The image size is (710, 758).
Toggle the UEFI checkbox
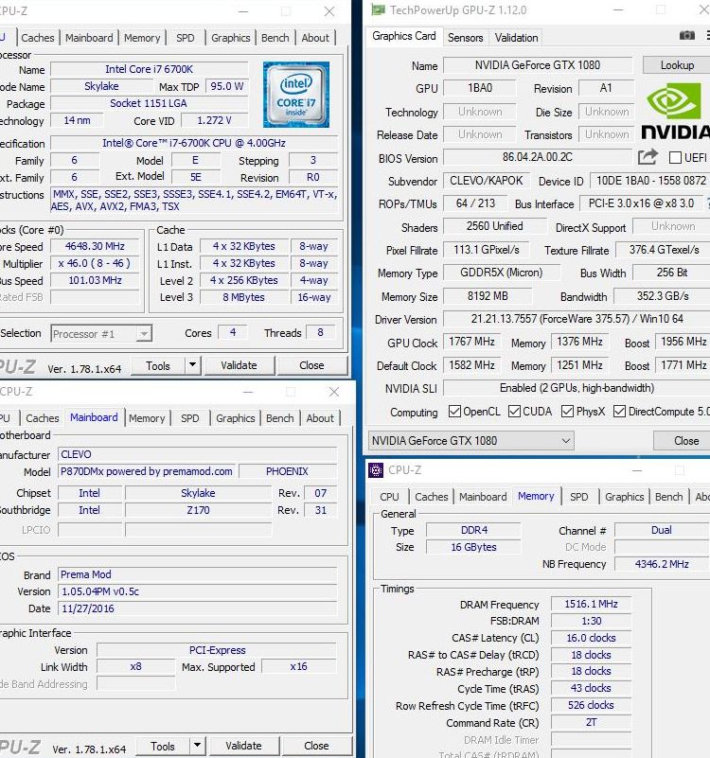pyautogui.click(x=675, y=158)
